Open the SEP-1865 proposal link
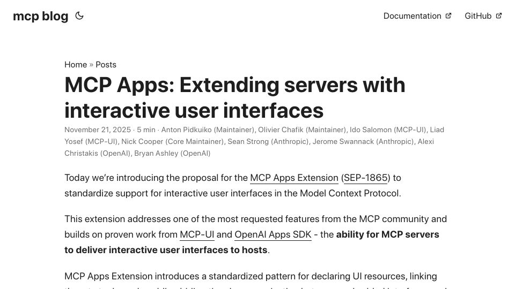Image resolution: width=515 pixels, height=289 pixels. [365, 178]
